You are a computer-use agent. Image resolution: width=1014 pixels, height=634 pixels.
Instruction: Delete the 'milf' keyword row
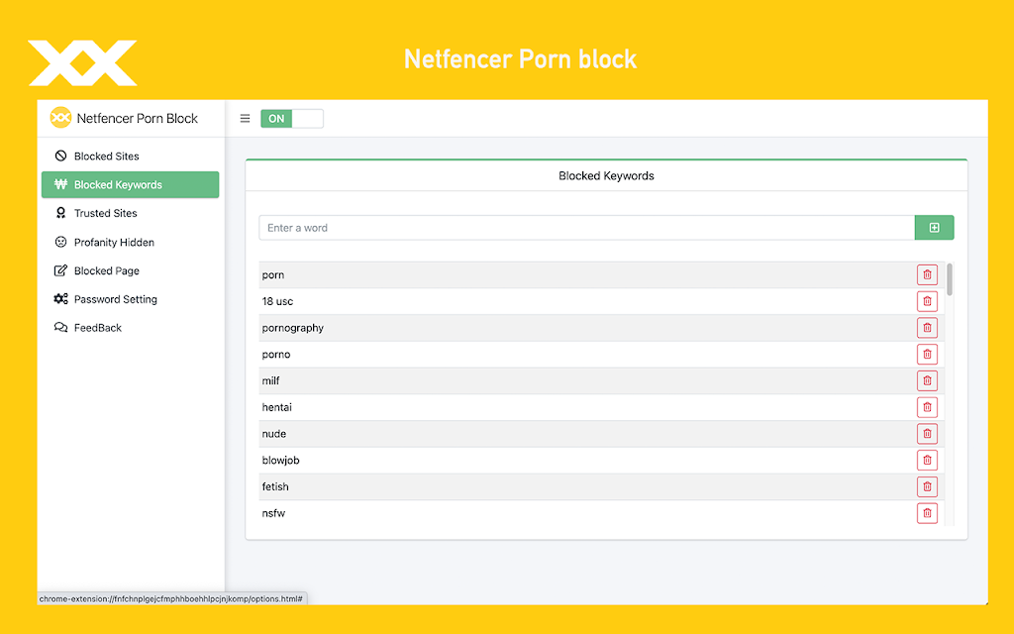click(x=927, y=381)
